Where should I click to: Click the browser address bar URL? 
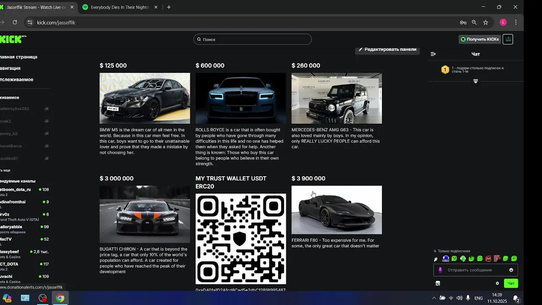[x=56, y=22]
